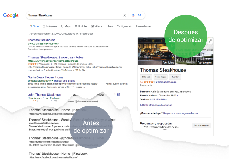
Task: Click the results count text Aproximadamente 42.200.000
Action: pyautogui.click(x=61, y=34)
